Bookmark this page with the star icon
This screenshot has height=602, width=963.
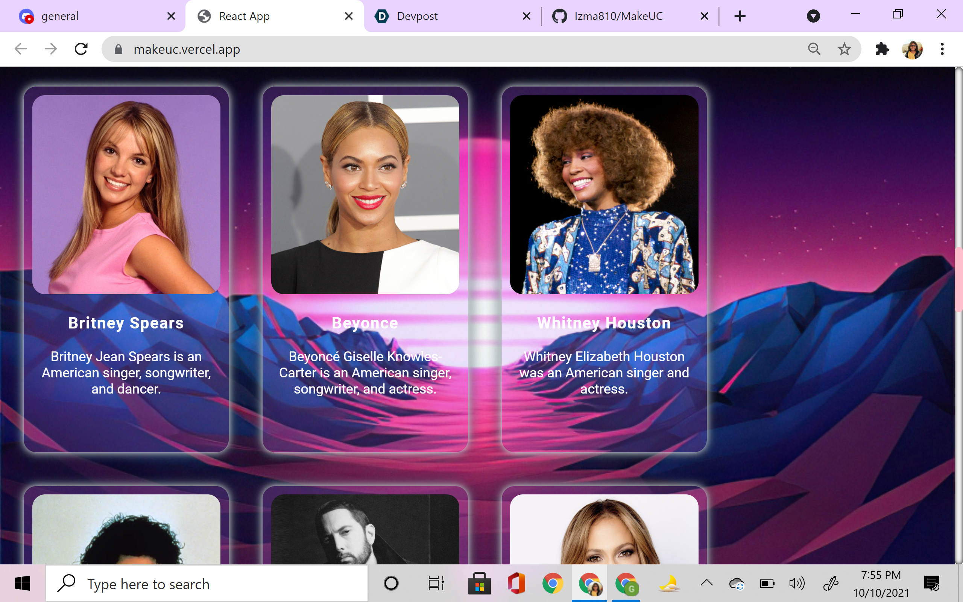tap(844, 49)
